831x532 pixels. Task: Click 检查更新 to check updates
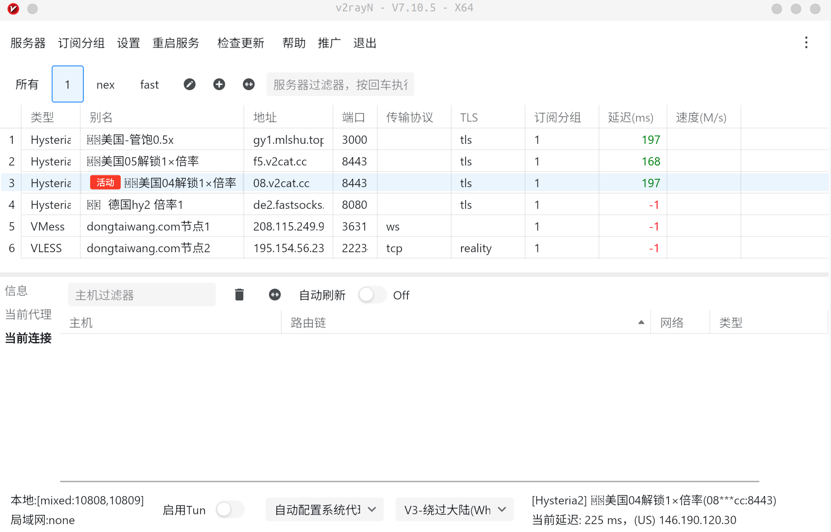pos(241,43)
